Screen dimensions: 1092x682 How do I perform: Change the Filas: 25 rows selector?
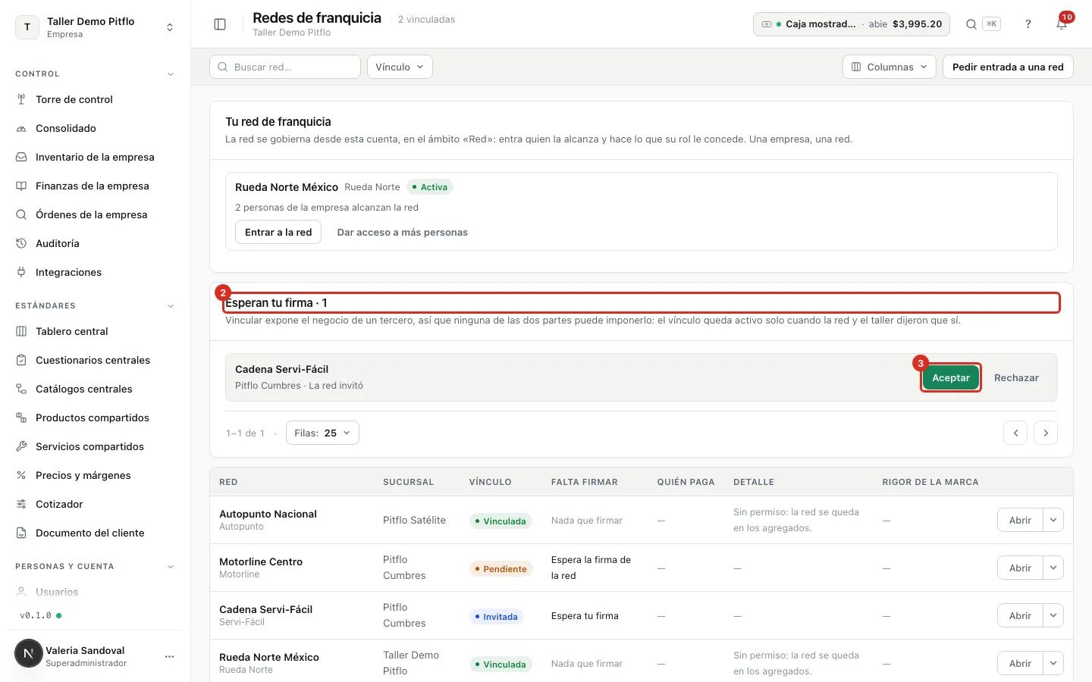[322, 433]
